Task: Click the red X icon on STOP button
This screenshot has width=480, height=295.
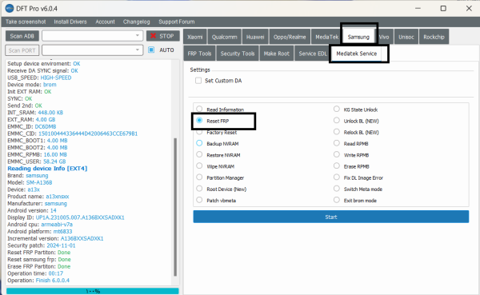Action: (154, 36)
